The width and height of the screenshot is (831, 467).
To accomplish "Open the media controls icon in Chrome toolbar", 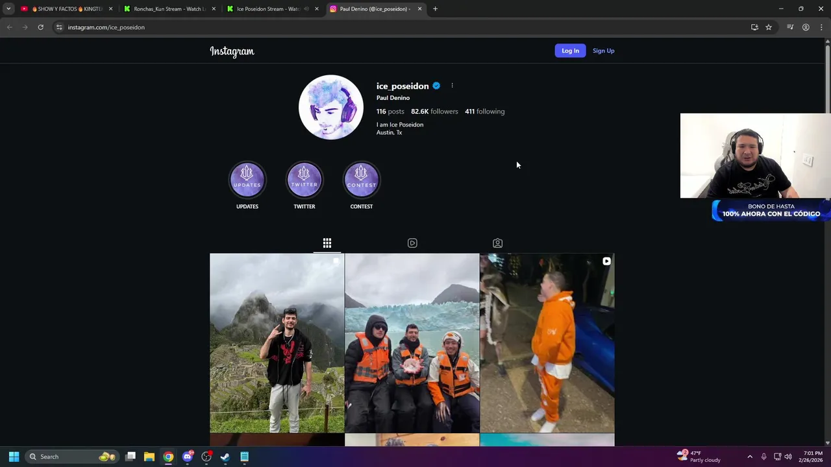I will [790, 27].
